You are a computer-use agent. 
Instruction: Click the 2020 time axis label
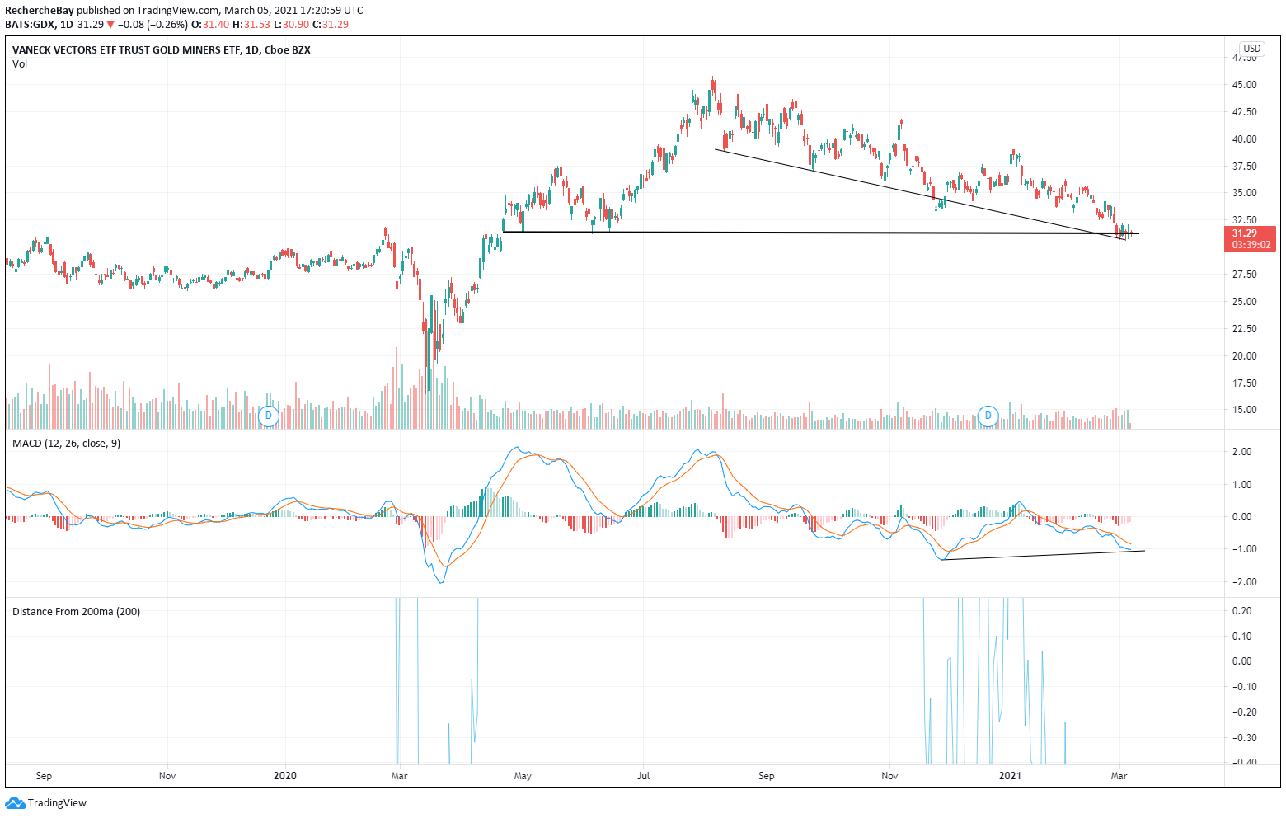point(284,776)
